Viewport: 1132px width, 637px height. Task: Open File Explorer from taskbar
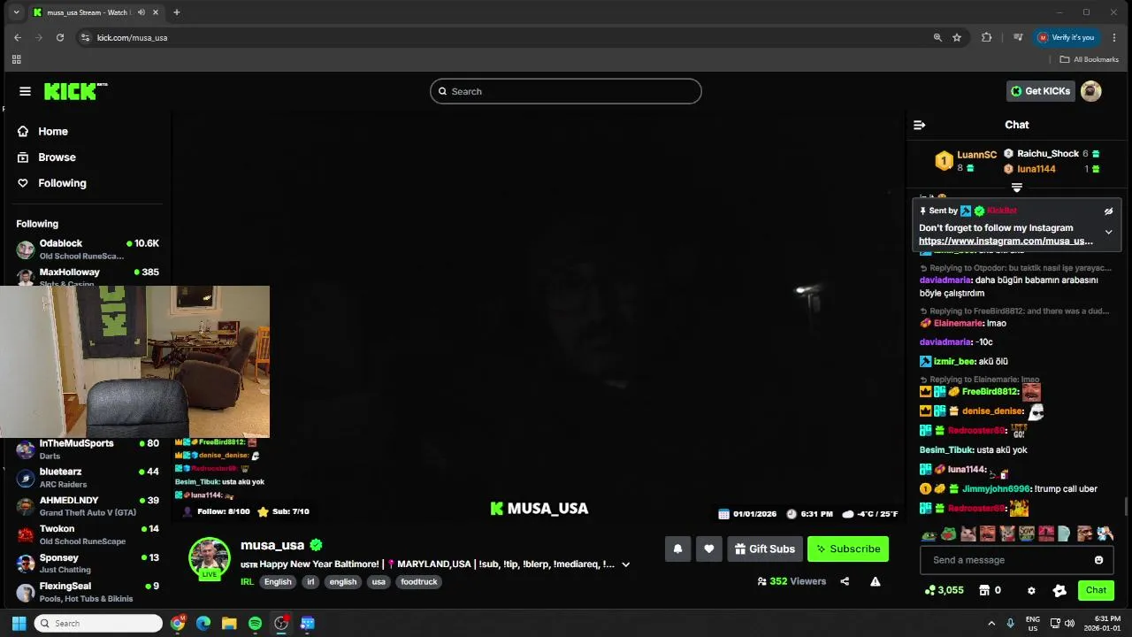coord(229,624)
